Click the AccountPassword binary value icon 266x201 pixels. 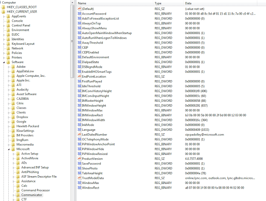tap(79, 13)
